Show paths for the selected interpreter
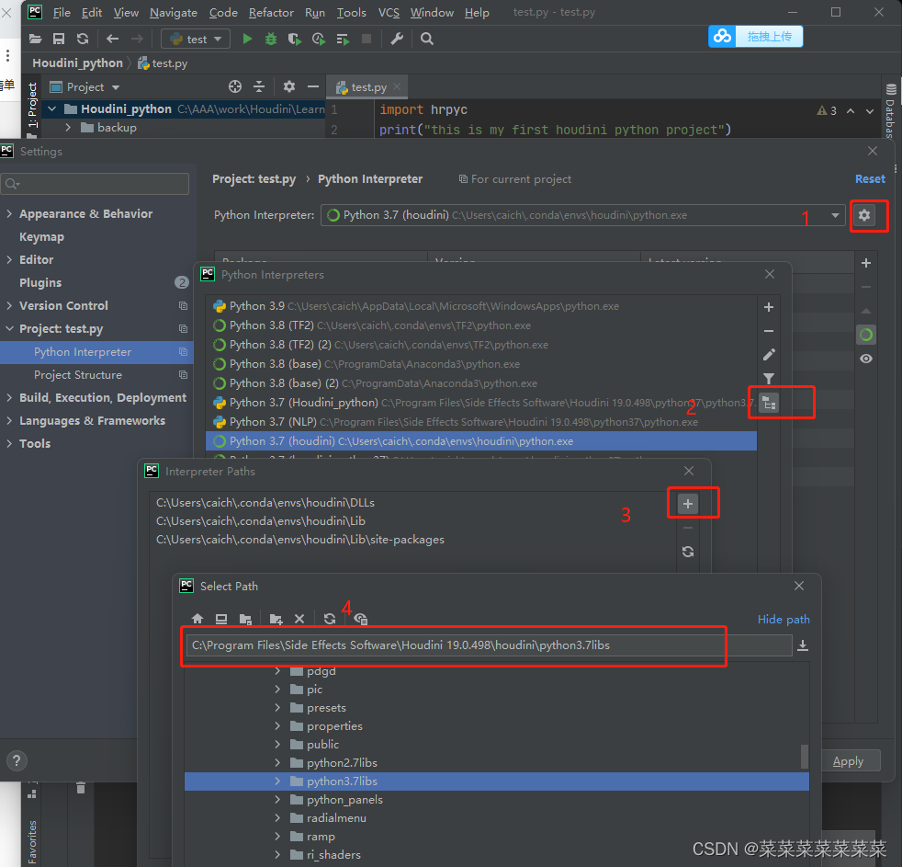The width and height of the screenshot is (902, 867). [769, 403]
